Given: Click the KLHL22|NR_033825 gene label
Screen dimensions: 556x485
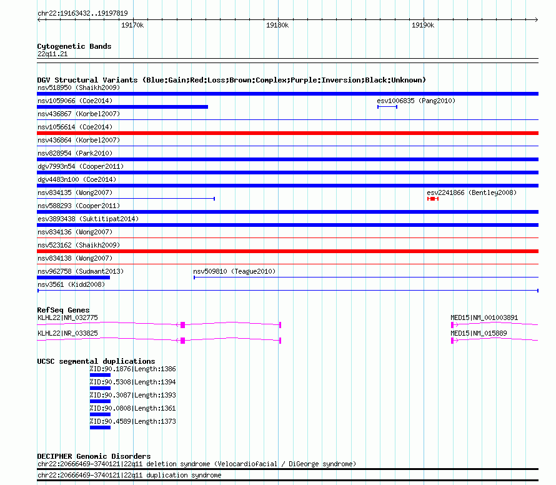Looking at the screenshot, I should (x=67, y=334).
